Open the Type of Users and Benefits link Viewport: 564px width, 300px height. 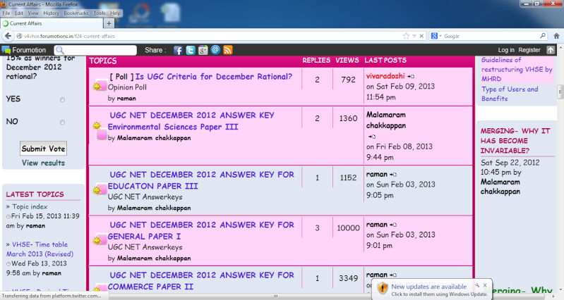pyautogui.click(x=510, y=94)
